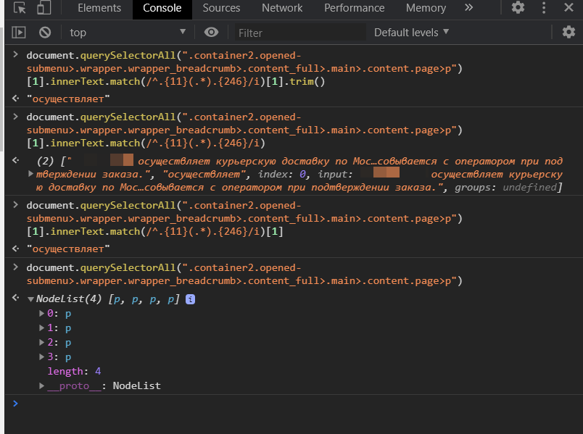Collapse the NodeList(4) result
583x434 pixels.
click(x=30, y=299)
